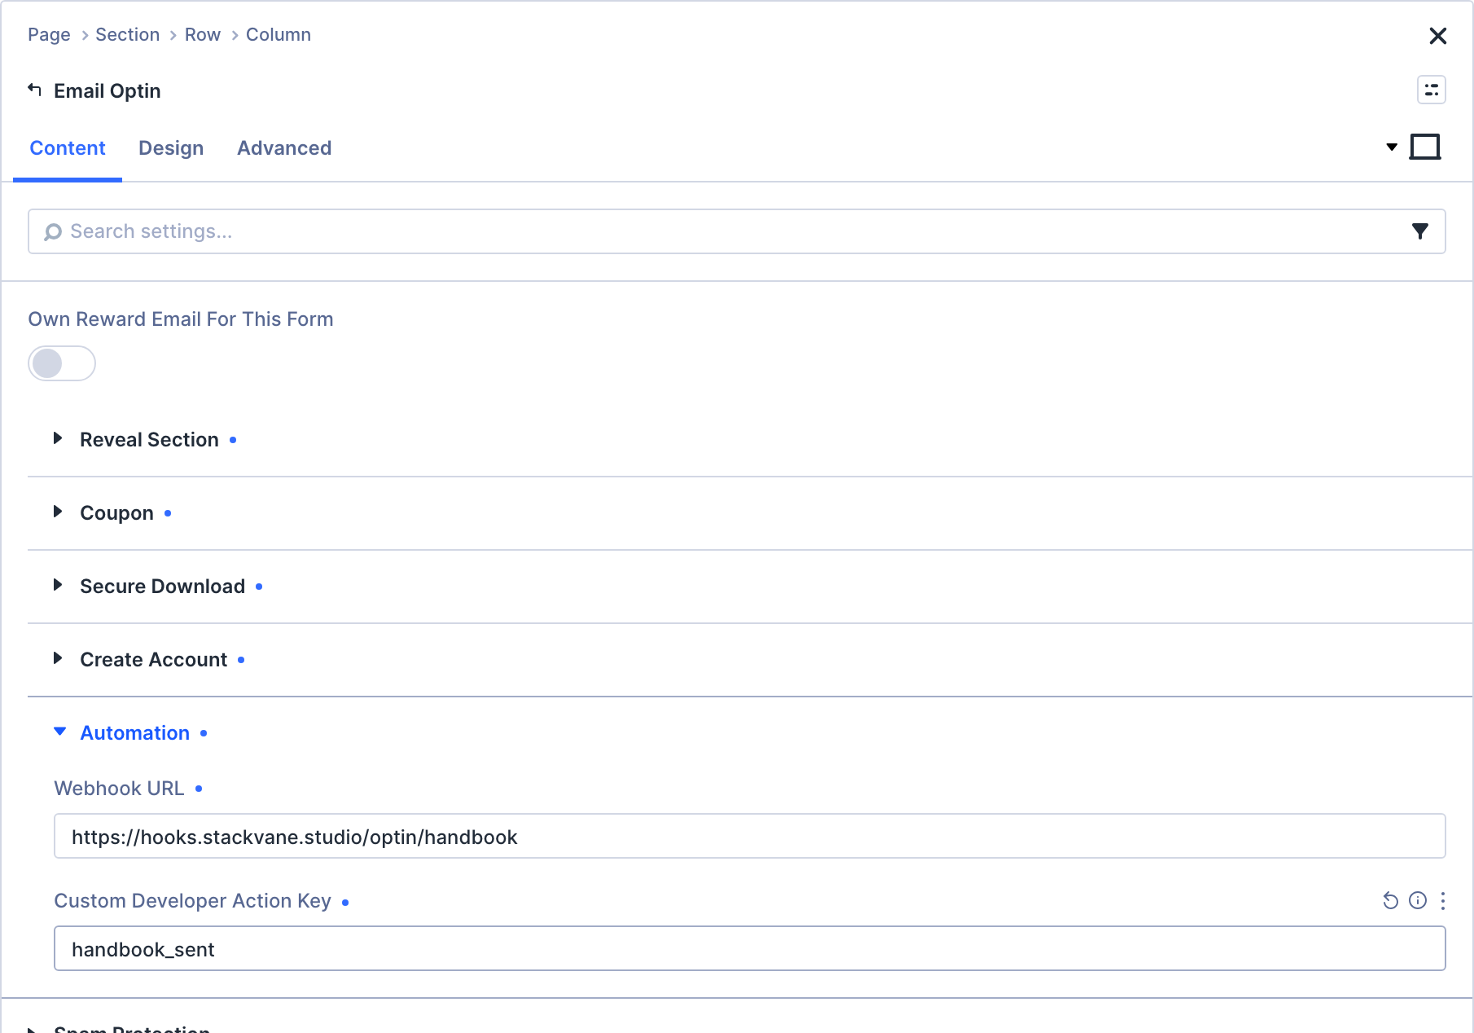Go to Section in breadcrumb
This screenshot has height=1033, width=1474.
(x=127, y=35)
